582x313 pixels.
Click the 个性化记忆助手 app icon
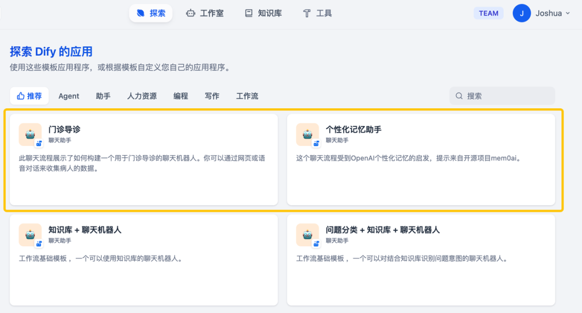(307, 134)
